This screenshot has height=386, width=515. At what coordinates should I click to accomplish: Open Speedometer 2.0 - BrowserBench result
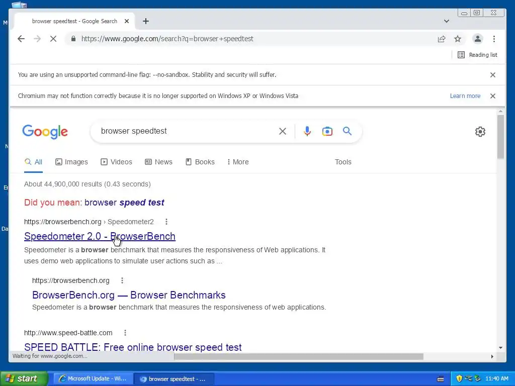click(100, 236)
